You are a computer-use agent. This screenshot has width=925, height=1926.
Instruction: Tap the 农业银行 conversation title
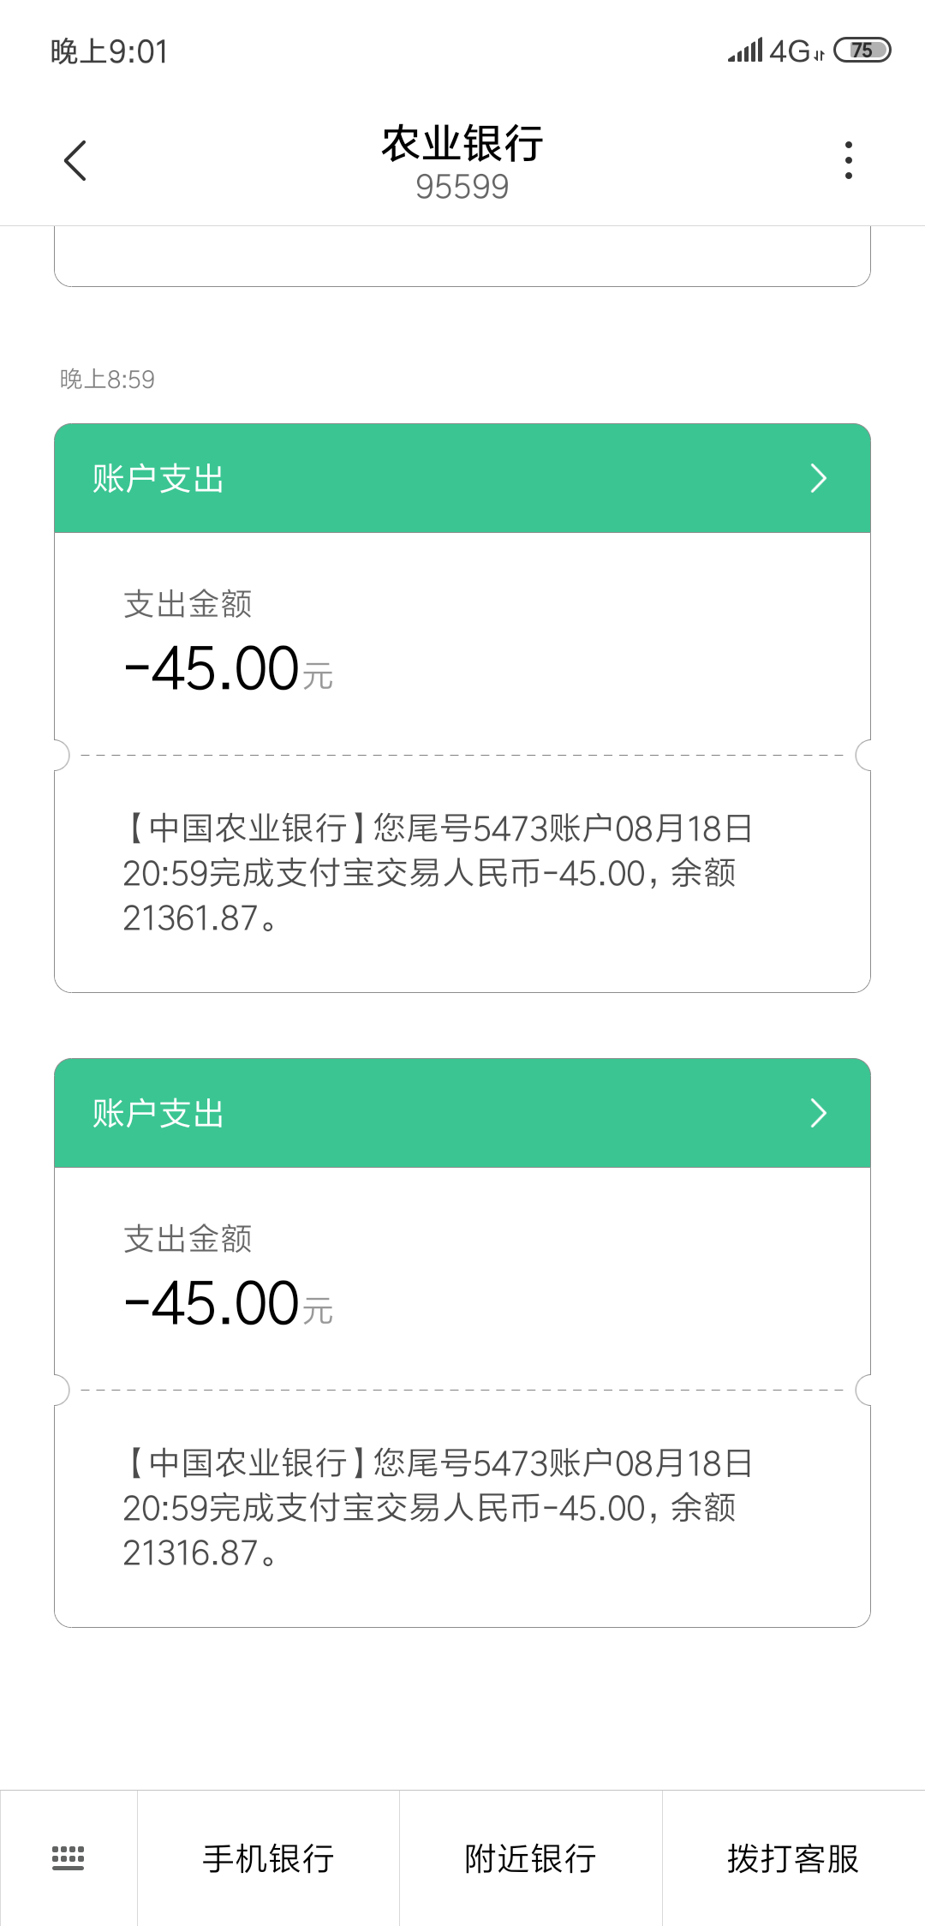click(462, 143)
